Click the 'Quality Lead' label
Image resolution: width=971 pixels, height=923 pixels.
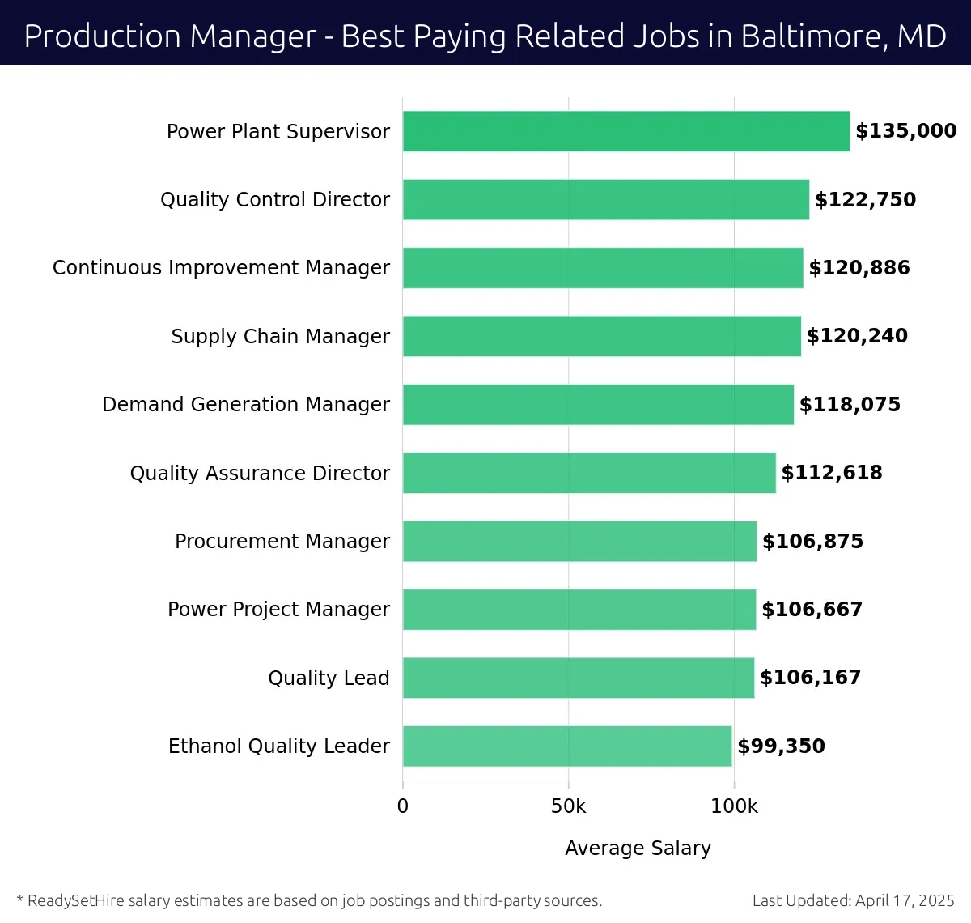coord(329,678)
